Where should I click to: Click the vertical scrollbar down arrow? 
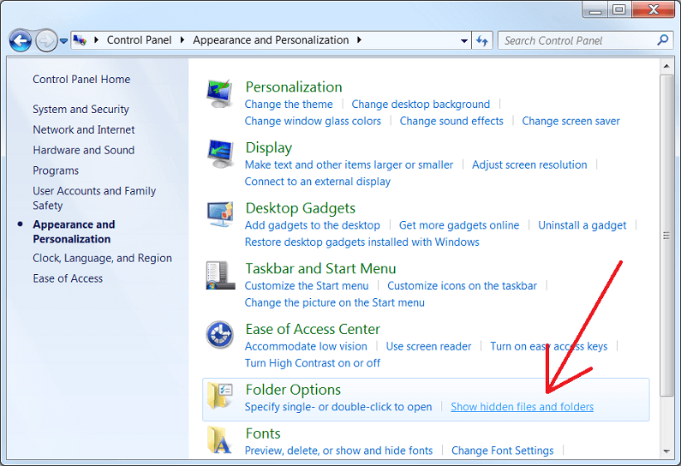[x=666, y=451]
